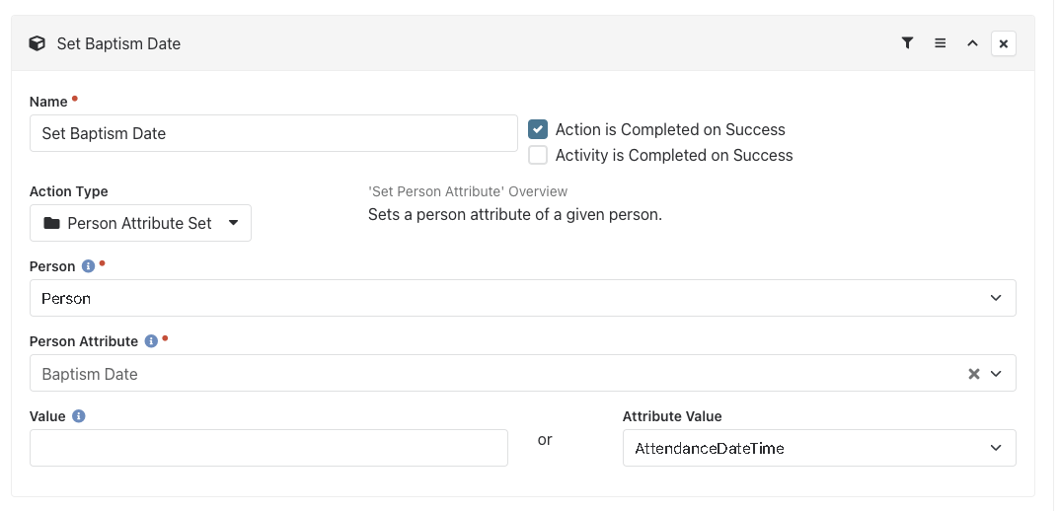This screenshot has height=511, width=1059.
Task: Show info tooltip for Person field
Action: coord(88,266)
